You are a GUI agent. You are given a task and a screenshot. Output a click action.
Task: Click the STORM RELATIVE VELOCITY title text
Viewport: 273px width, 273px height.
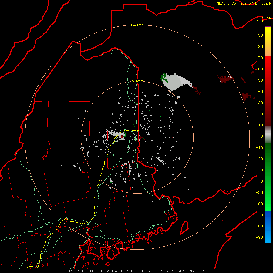(x=97, y=271)
